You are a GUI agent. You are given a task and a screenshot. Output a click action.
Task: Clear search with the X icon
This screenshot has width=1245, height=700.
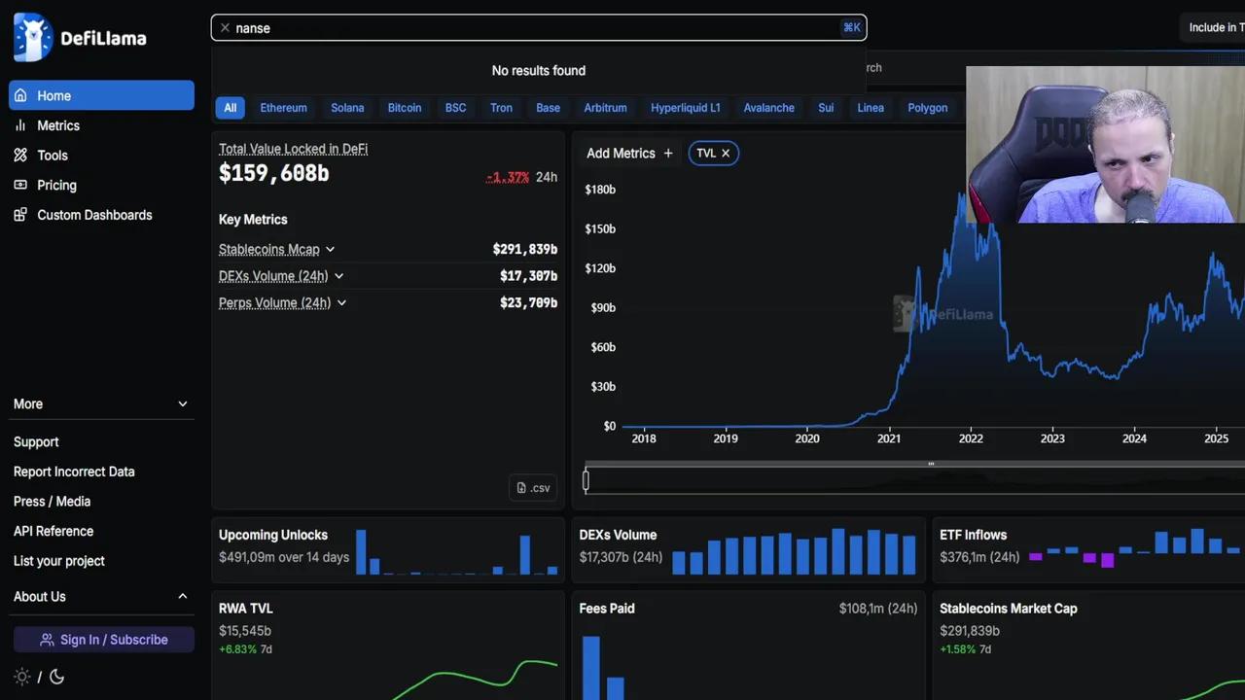pos(225,28)
